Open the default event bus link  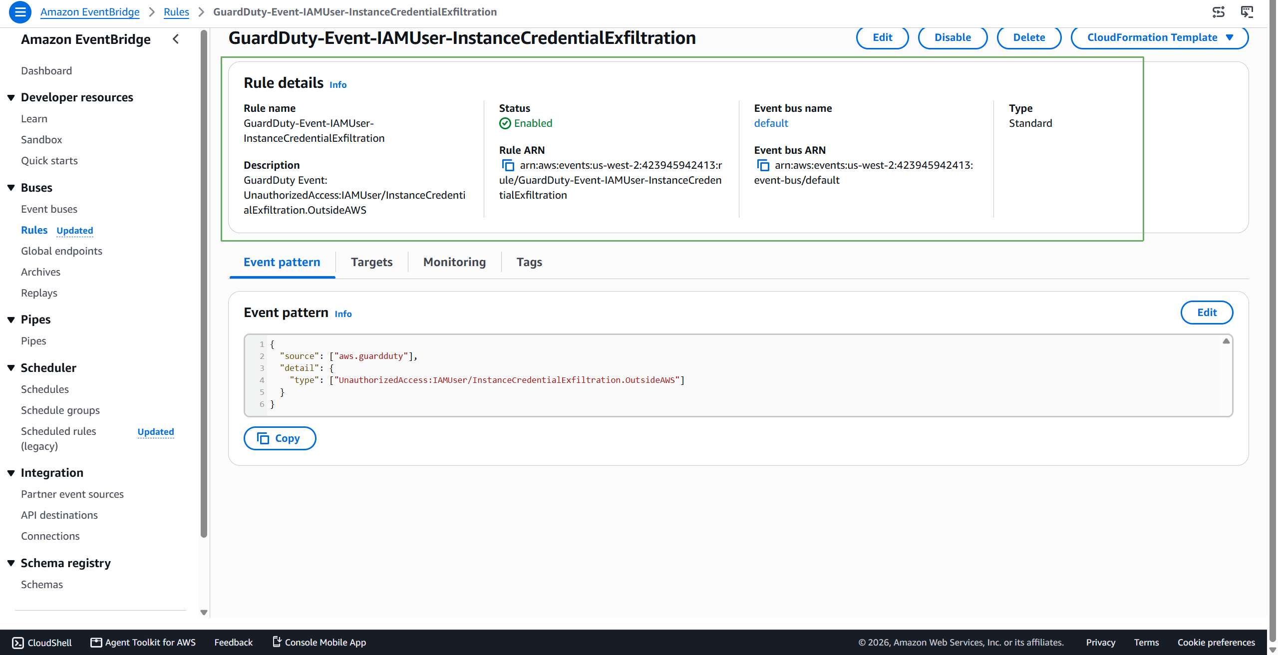tap(771, 123)
